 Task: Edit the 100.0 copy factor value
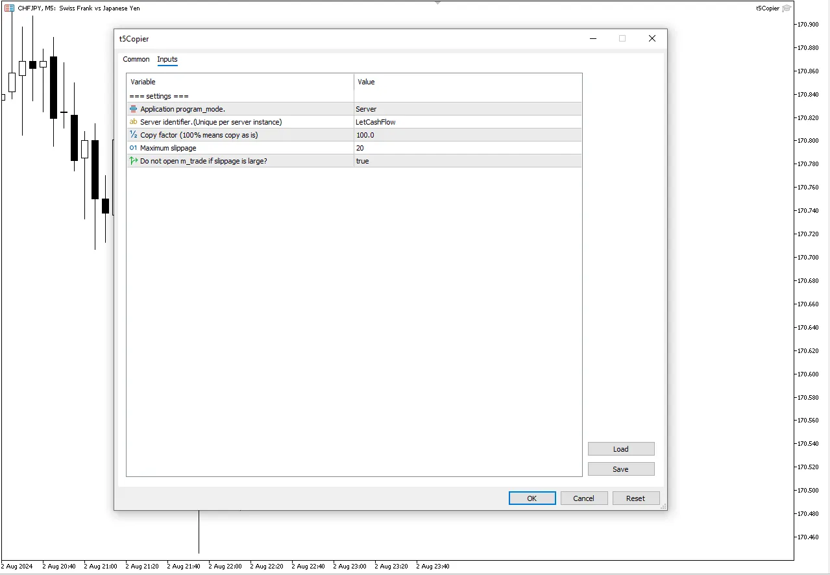(x=468, y=135)
